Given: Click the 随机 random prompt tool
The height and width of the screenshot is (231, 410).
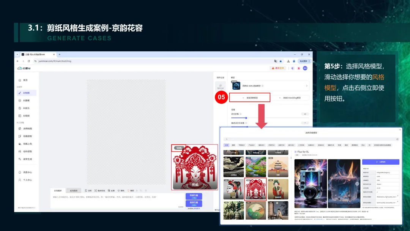Looking at the screenshot, I should [x=121, y=191].
